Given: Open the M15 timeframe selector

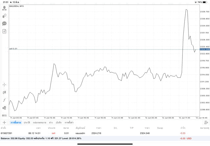Looking at the screenshot, I should tap(4, 116).
